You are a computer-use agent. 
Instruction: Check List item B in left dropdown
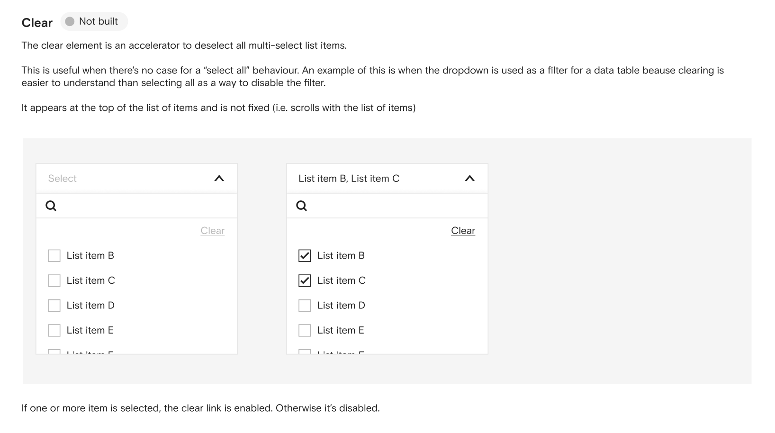point(54,256)
